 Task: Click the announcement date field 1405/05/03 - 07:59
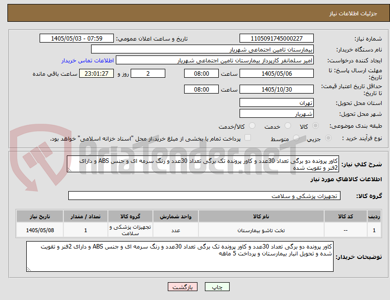[77, 38]
